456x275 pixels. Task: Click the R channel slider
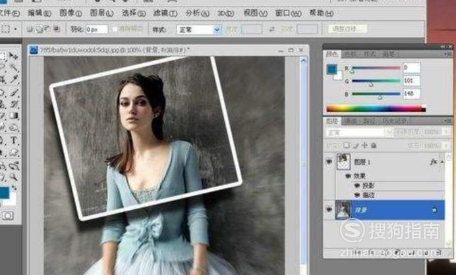click(376, 68)
